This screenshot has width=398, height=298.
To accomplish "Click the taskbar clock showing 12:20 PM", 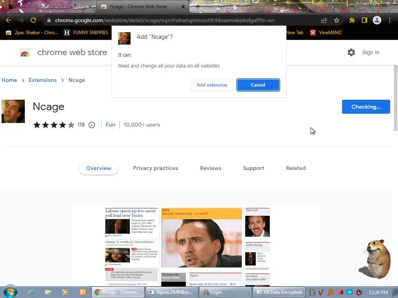I will [378, 293].
